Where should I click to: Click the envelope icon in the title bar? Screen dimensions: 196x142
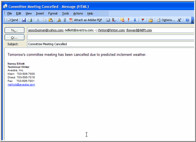click(5, 6)
